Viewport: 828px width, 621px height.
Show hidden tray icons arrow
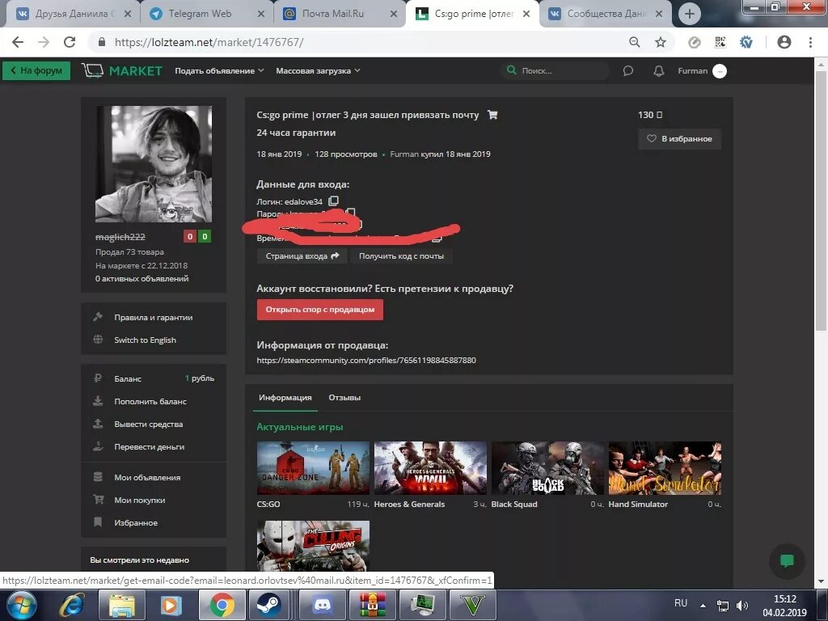tap(703, 605)
